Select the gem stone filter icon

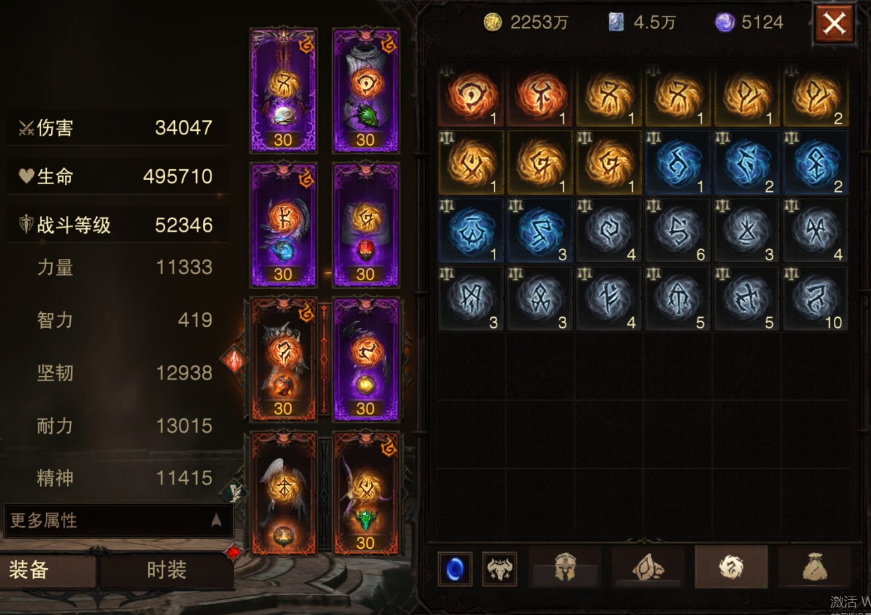point(648,567)
